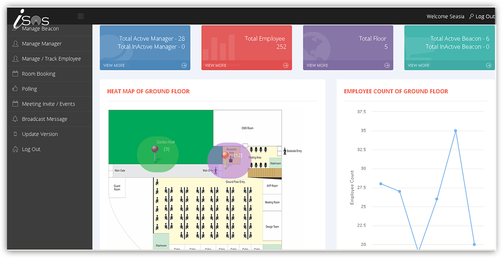Open Manage / Track Employee menu item

coord(49,59)
